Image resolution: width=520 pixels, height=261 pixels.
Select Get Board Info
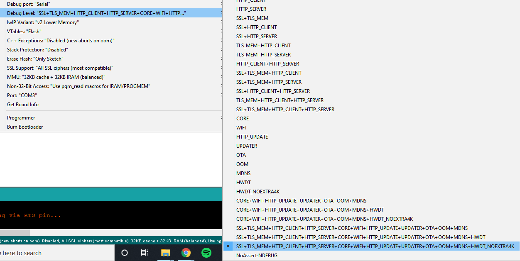point(111,105)
